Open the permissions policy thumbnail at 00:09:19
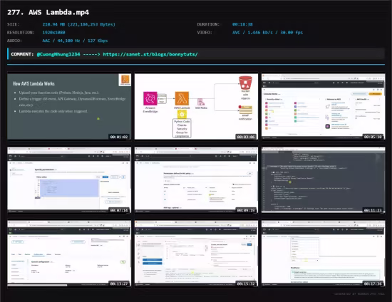This screenshot has height=302, width=392. [x=196, y=180]
